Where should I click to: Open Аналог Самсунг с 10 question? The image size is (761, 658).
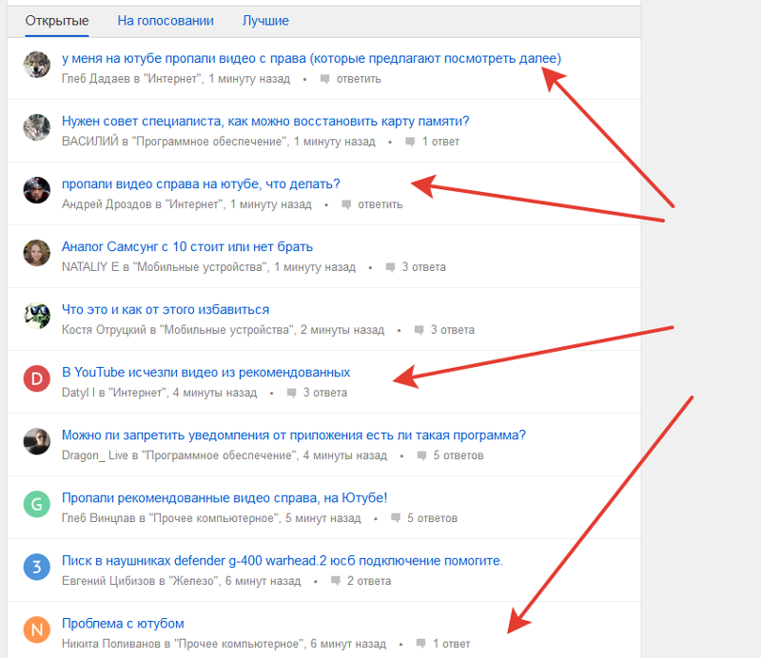tap(187, 246)
